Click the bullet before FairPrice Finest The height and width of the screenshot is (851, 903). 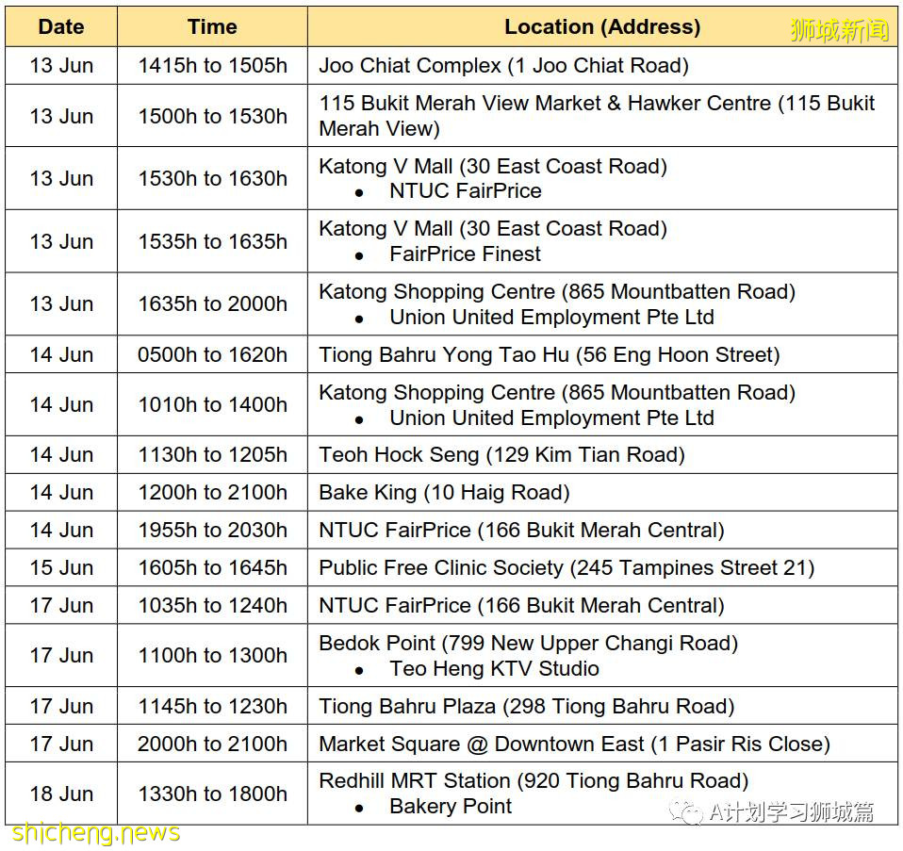[x=359, y=255]
